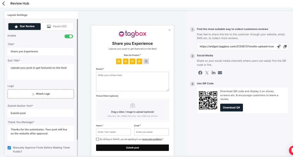Click the back arrow beside Review Hub
Screen dimensions: 293x157
(3, 3)
